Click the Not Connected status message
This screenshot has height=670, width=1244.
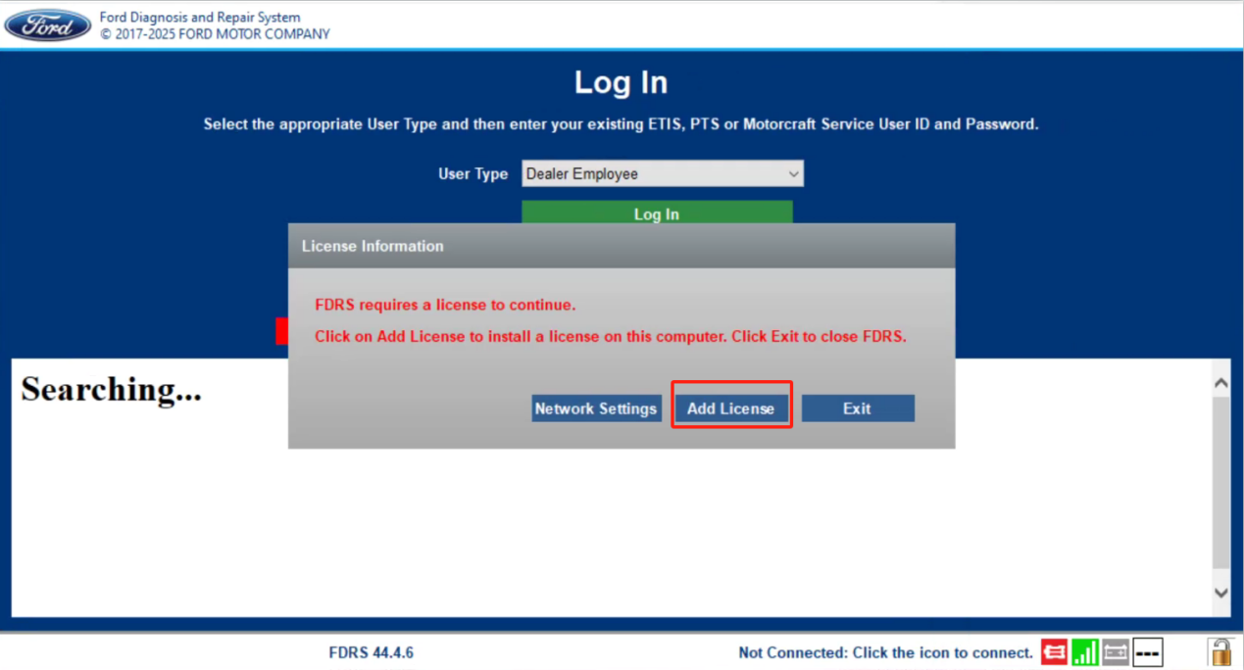885,652
